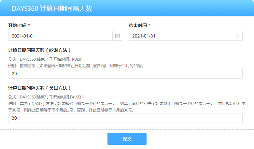The width and height of the screenshot is (254, 149).
Task: Focus the European method result field showing 29
Action: click(x=125, y=74)
